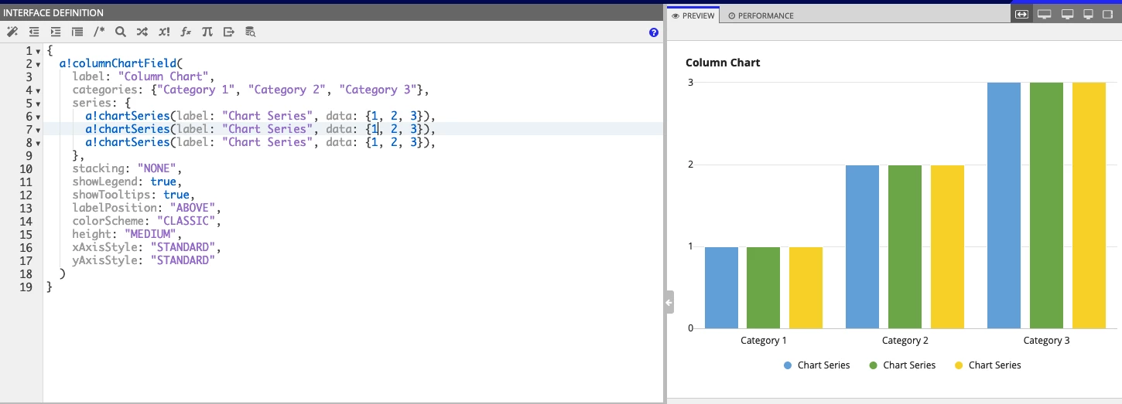Screen dimensions: 1122x404
Task: Click the label: "Column Chart" code line
Action: coord(143,76)
